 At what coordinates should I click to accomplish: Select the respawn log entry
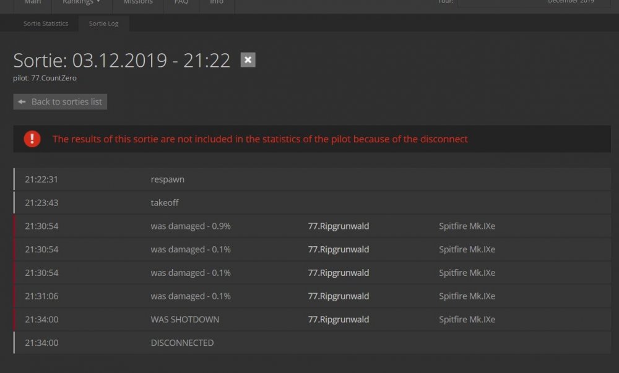point(167,179)
